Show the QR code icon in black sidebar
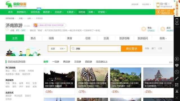 pyautogui.click(x=177, y=85)
